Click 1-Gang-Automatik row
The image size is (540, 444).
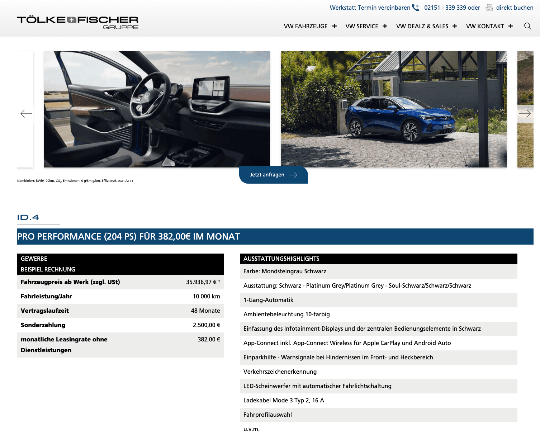(379, 300)
